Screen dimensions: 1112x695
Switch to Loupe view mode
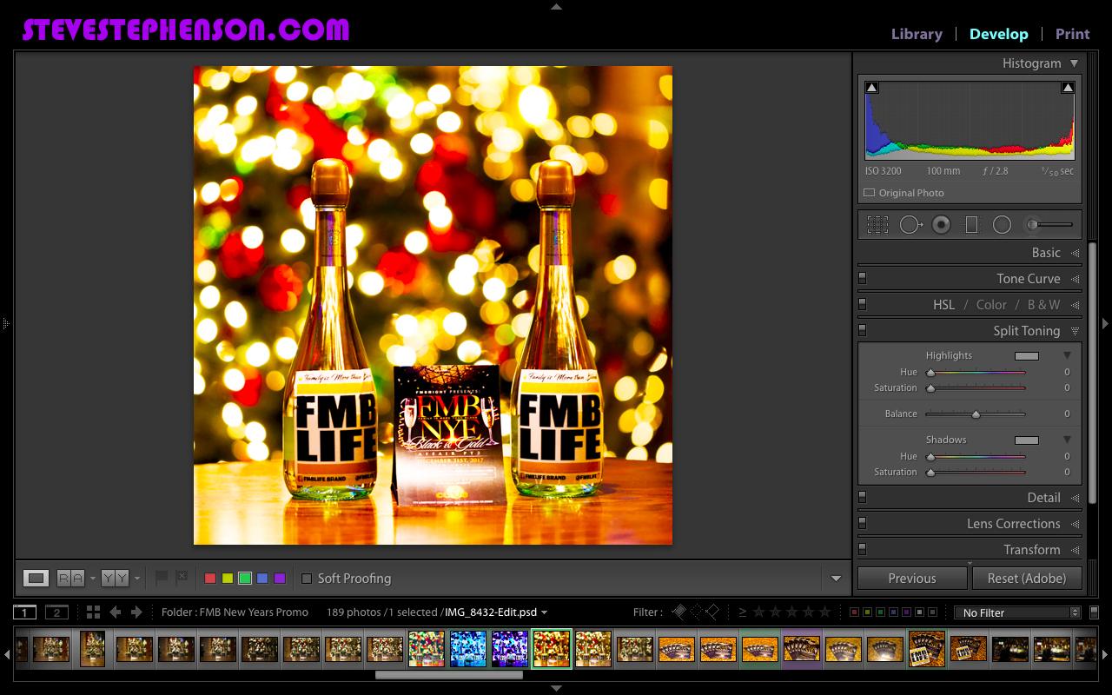(36, 578)
